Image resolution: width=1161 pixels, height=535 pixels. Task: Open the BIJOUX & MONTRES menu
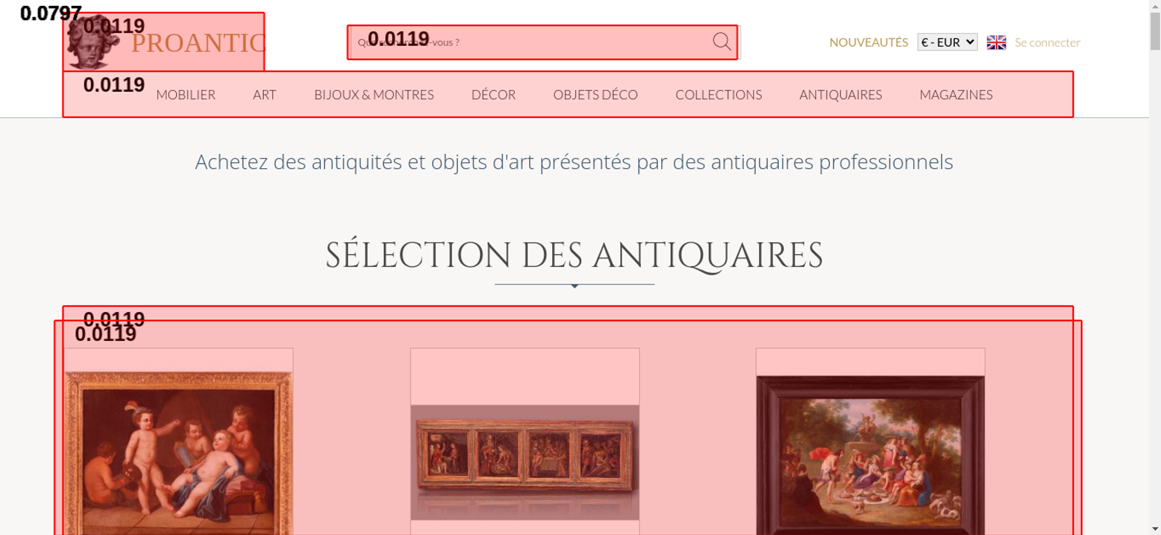[374, 94]
